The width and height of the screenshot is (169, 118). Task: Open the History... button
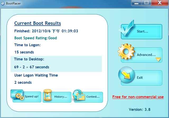pyautogui.click(x=57, y=97)
